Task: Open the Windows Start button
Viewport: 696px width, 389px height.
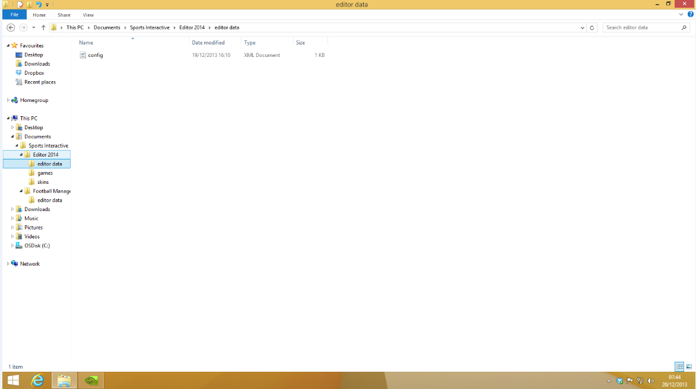Action: click(13, 380)
